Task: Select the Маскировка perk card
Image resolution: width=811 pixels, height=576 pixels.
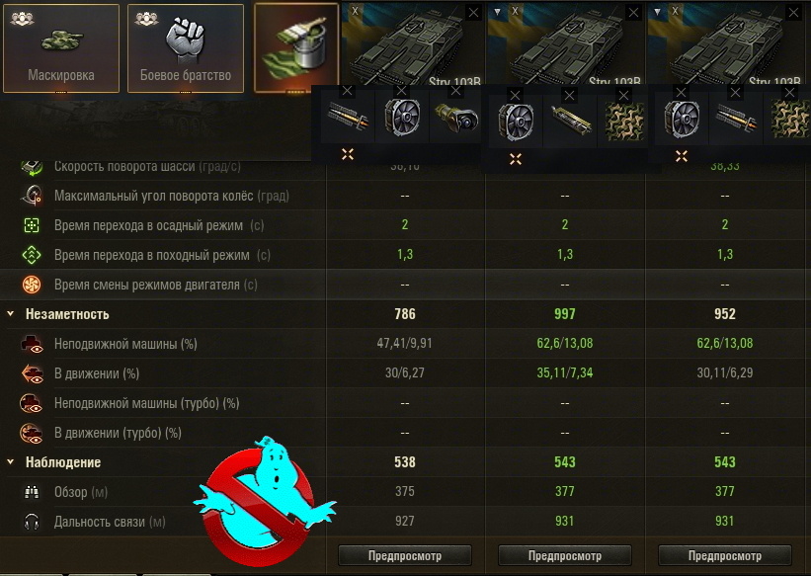Action: point(61,48)
